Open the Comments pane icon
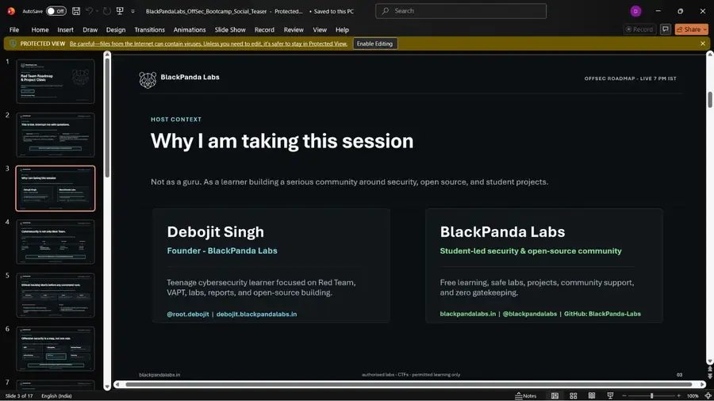 point(666,29)
